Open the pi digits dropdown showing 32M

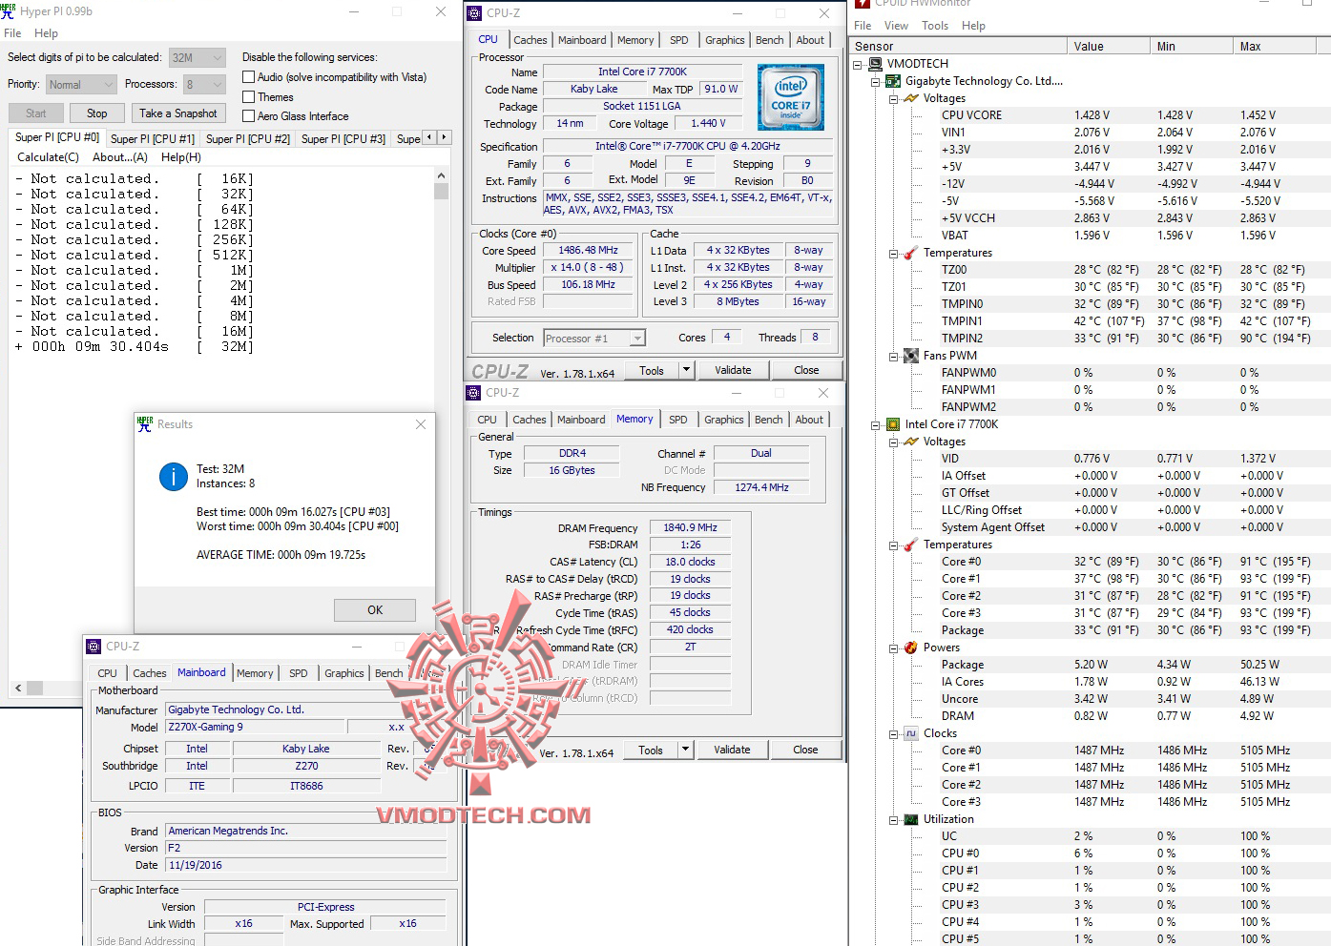tap(198, 58)
